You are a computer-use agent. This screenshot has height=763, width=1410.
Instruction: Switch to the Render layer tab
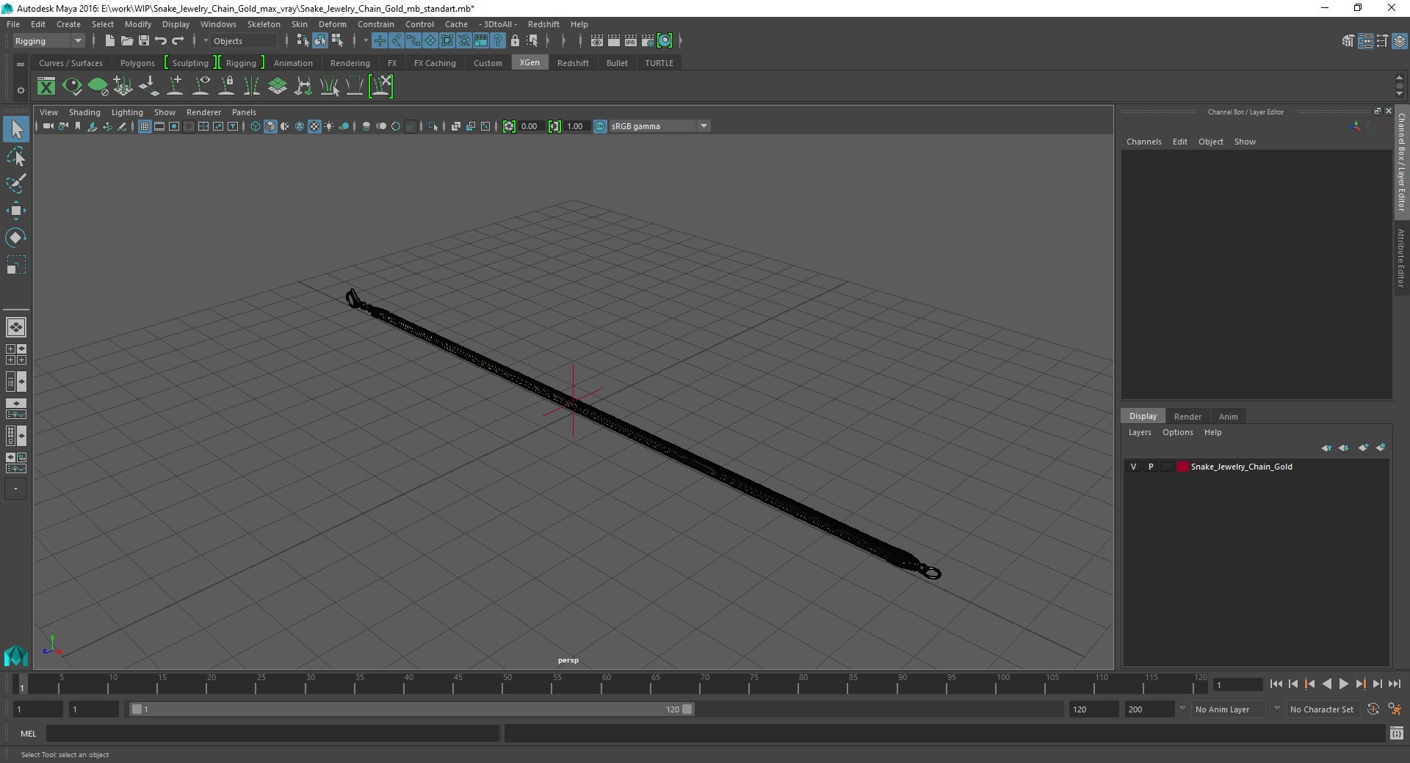pyautogui.click(x=1187, y=416)
